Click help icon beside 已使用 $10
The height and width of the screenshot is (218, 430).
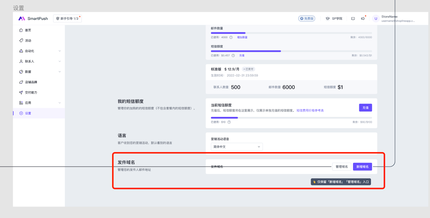pyautogui.click(x=229, y=122)
